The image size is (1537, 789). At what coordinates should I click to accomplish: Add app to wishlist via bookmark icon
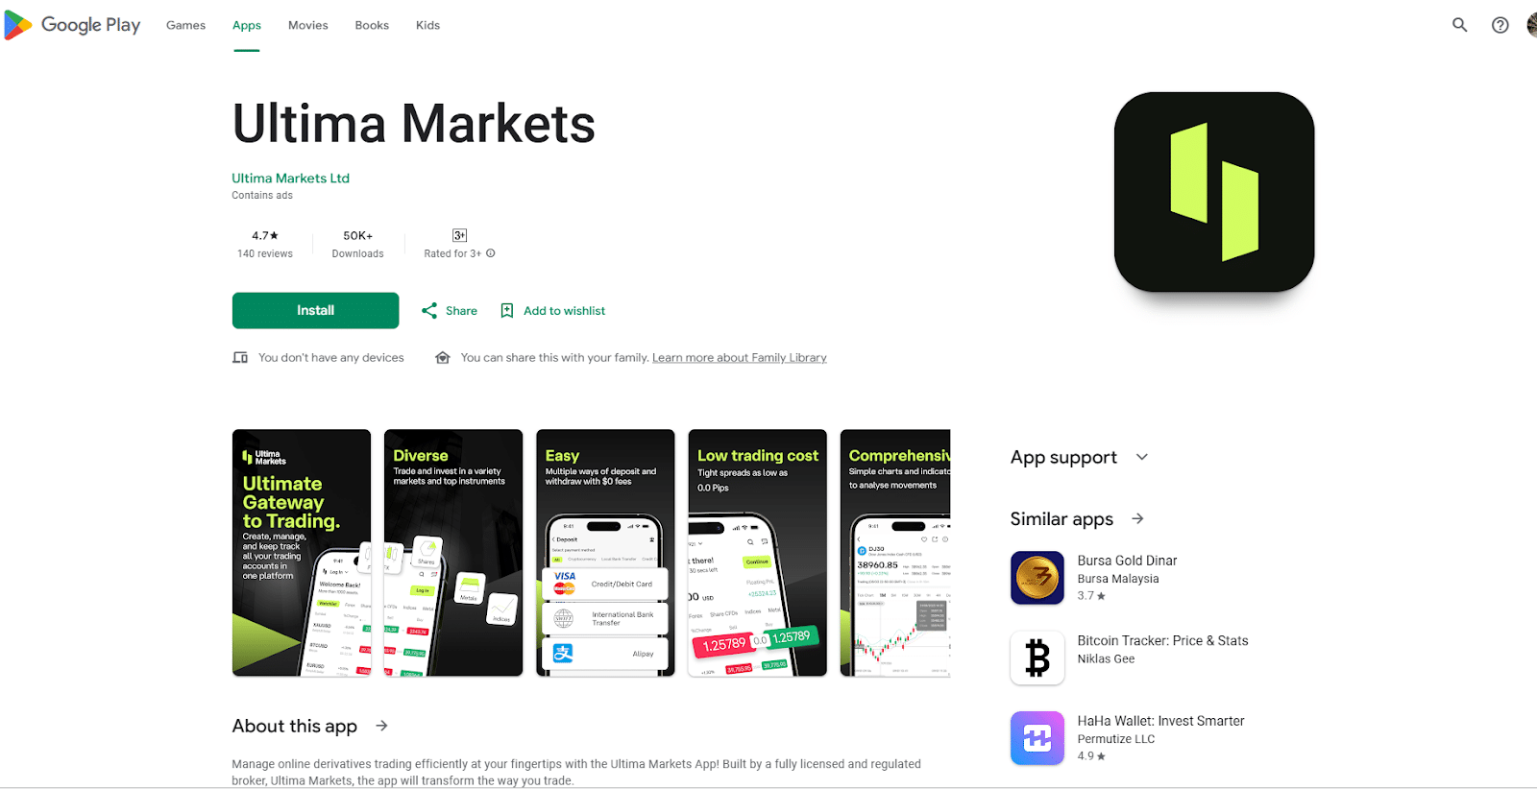click(x=507, y=311)
